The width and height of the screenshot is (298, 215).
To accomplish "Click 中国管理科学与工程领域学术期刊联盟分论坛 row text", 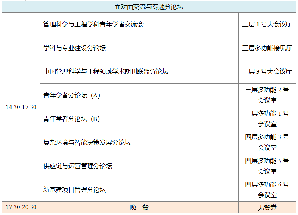I will pos(106,72).
